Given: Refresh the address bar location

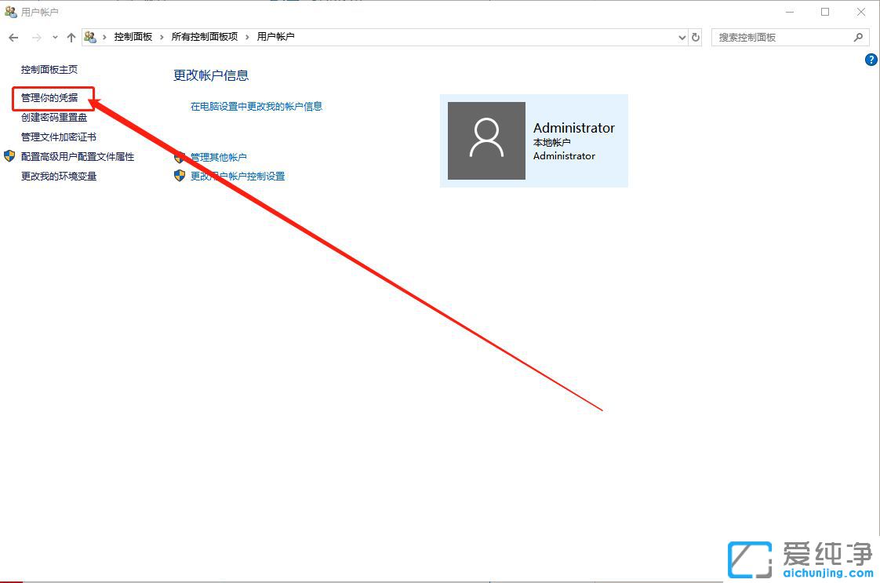Looking at the screenshot, I should tap(696, 37).
